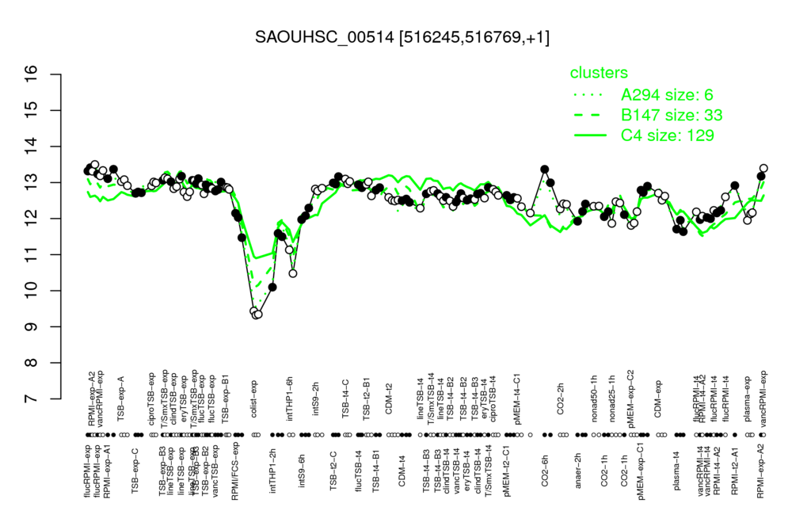Select y-axis tick label 15

pyautogui.click(x=31, y=110)
